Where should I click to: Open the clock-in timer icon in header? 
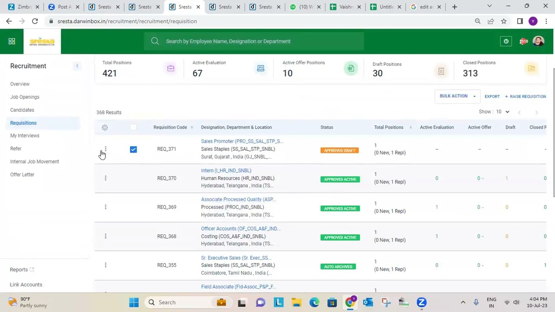(x=506, y=41)
